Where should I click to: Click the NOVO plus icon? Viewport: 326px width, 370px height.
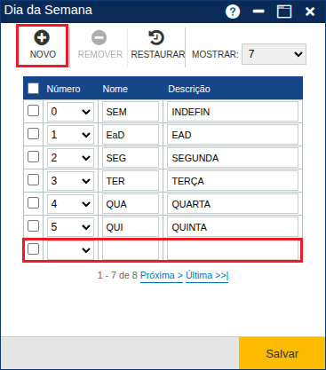tap(42, 37)
